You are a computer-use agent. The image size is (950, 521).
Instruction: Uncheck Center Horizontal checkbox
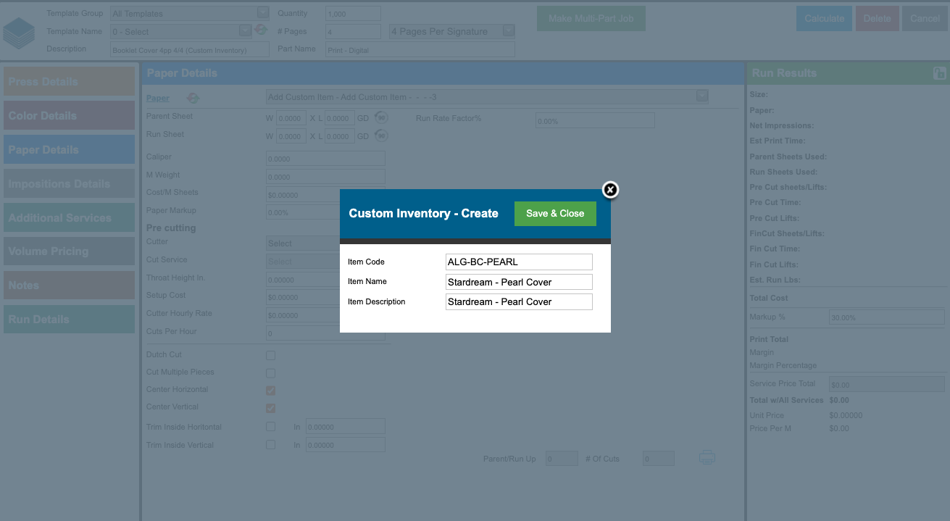(270, 390)
